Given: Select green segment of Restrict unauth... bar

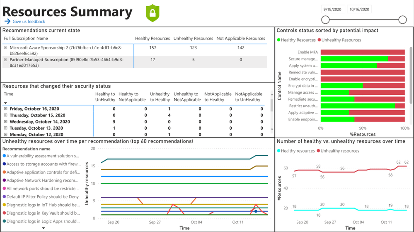Looking at the screenshot, I should coord(358,106).
